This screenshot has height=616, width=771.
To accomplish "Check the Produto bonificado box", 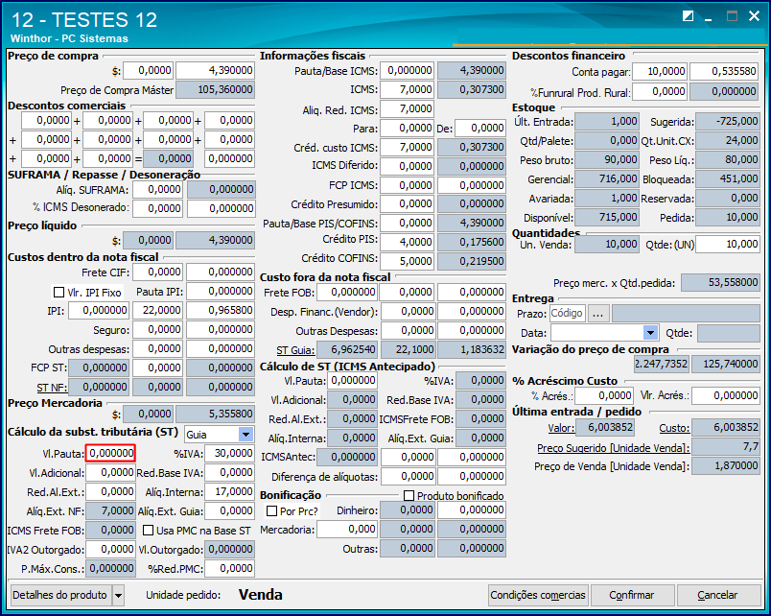I will tap(409, 495).
